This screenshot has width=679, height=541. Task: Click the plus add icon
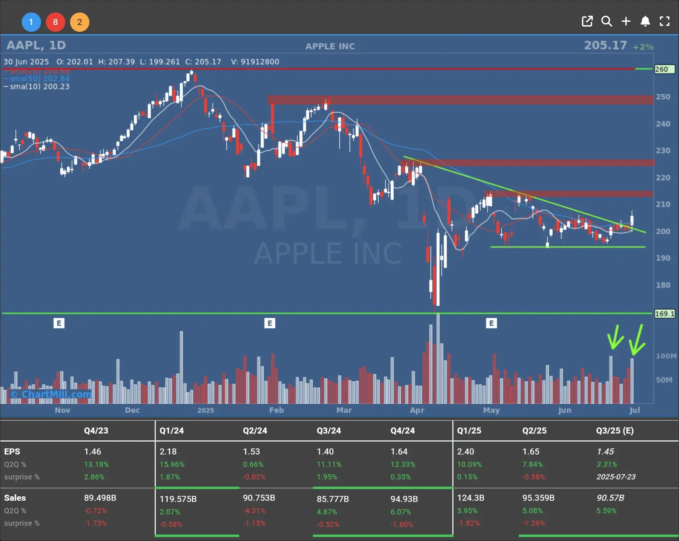pyautogui.click(x=626, y=21)
